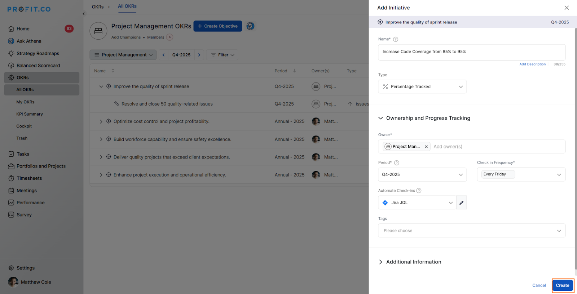Click the help icon beside Period label
577x294 pixels.
pyautogui.click(x=397, y=163)
